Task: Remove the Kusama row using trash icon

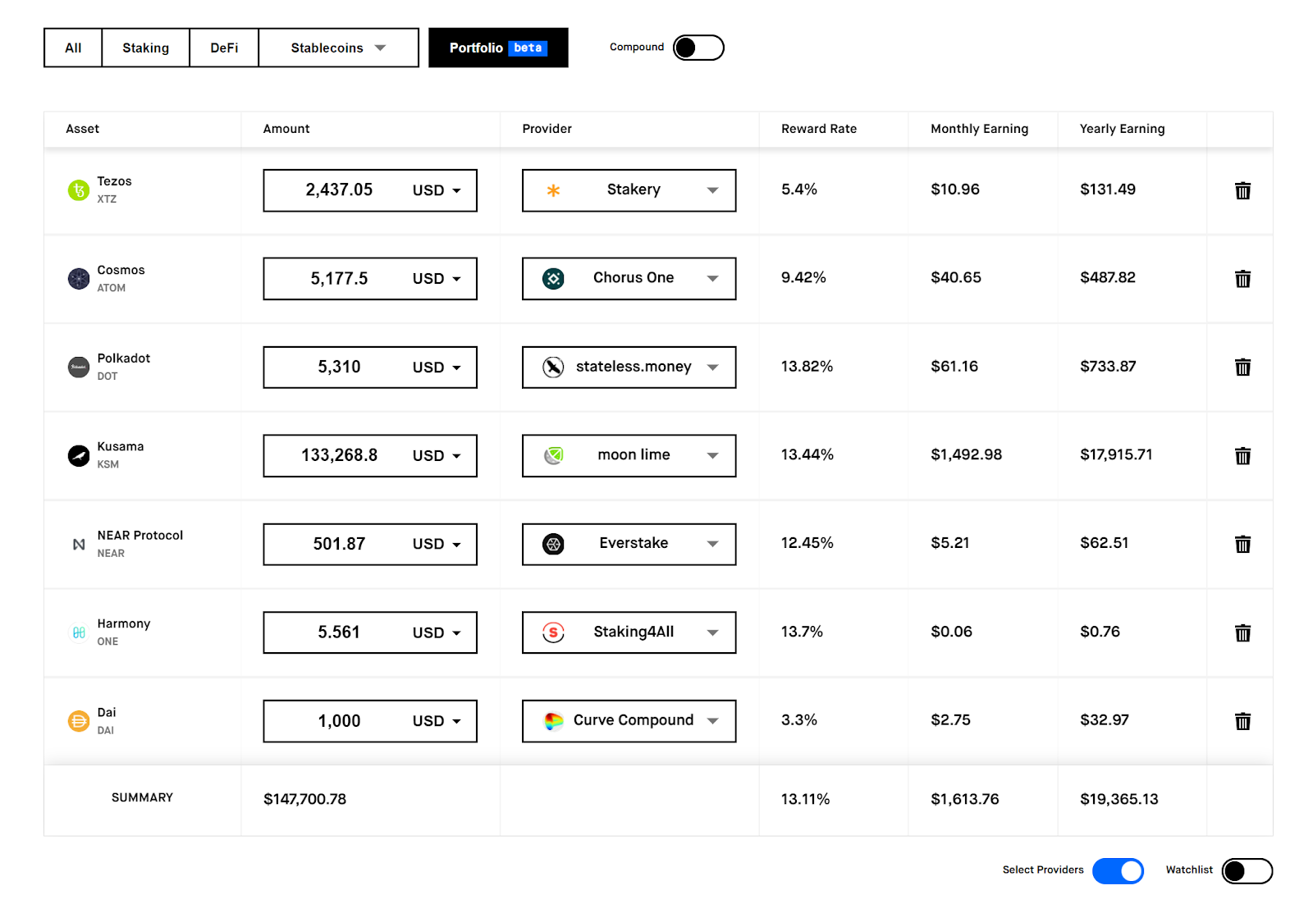Action: click(x=1242, y=455)
